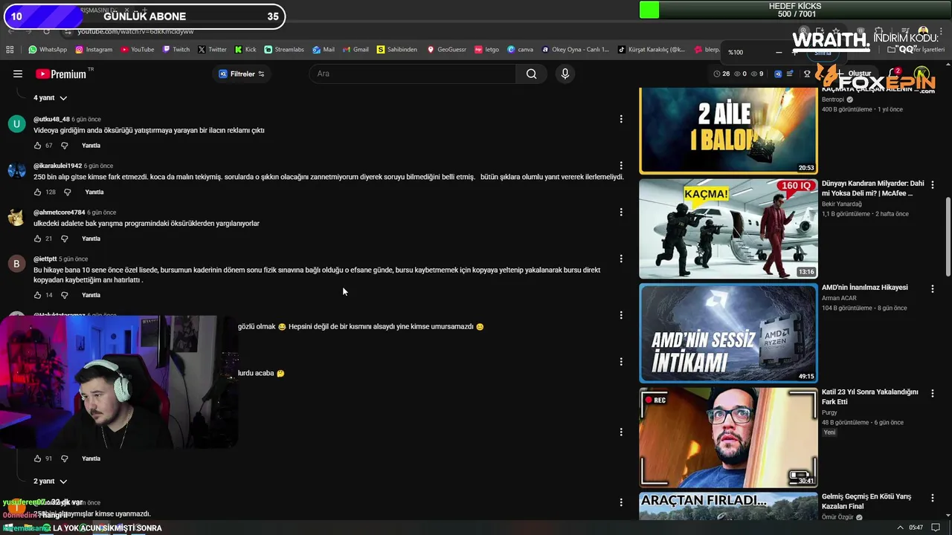The image size is (952, 535).
Task: Open the YouTube guide hamburger menu
Action: pyautogui.click(x=18, y=74)
